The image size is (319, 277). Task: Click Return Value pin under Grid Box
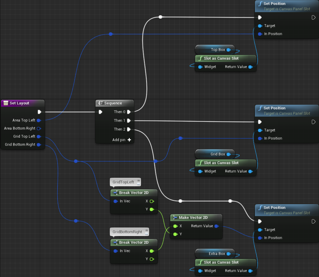click(251, 172)
